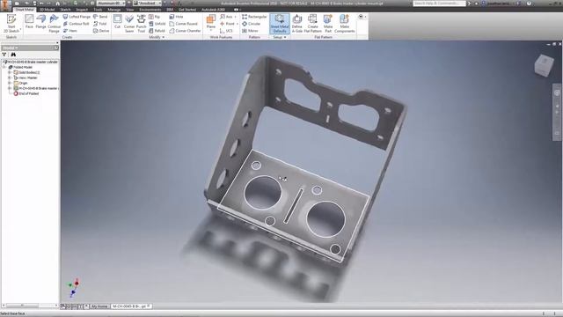
Task: Collapse the Folded Model node
Action: pyautogui.click(x=4, y=67)
